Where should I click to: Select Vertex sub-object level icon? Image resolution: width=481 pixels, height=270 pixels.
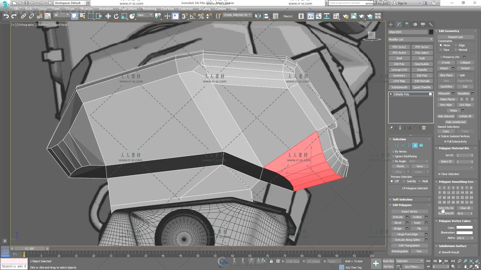(x=397, y=145)
